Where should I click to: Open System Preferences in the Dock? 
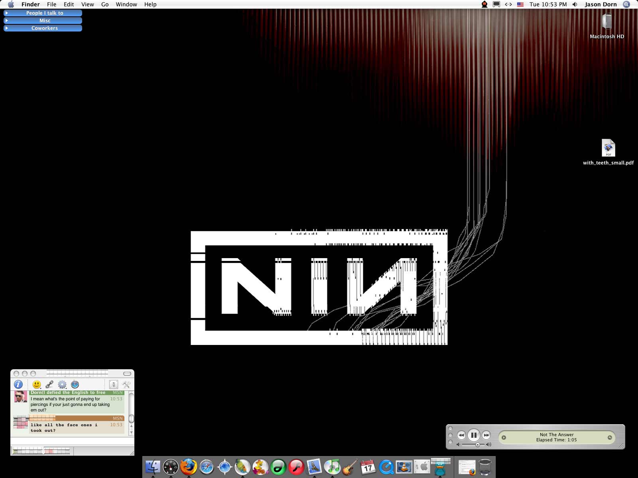pyautogui.click(x=422, y=466)
